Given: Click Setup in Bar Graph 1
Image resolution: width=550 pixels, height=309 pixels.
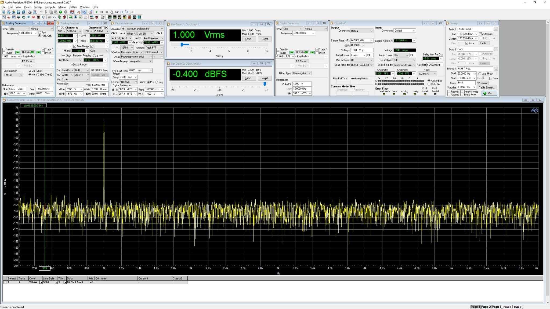Looking at the screenshot, I should (249, 39).
